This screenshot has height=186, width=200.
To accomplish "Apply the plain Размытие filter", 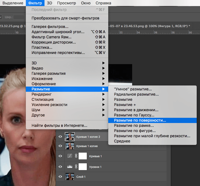I will coord(152,100).
